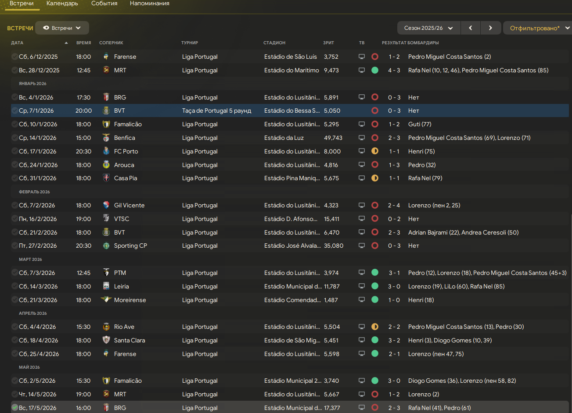Click the TV icon on the FC Porto row

point(362,151)
